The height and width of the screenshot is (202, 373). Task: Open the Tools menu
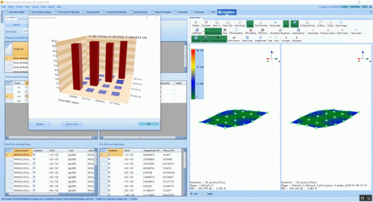click(43, 7)
